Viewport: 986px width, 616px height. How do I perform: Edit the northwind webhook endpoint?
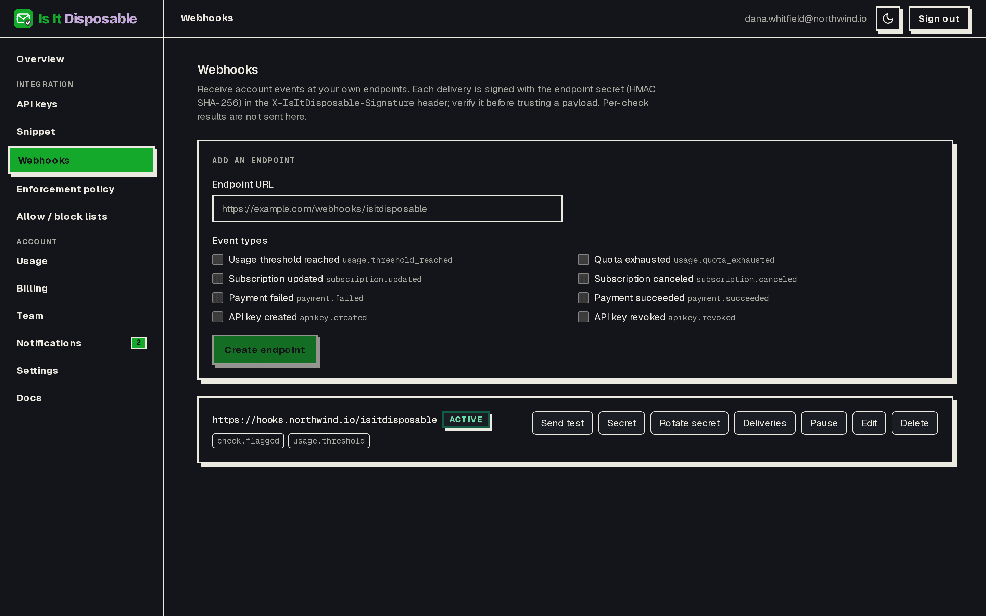(x=869, y=423)
